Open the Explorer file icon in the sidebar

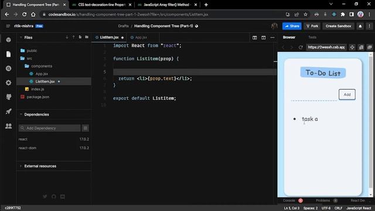[9, 54]
